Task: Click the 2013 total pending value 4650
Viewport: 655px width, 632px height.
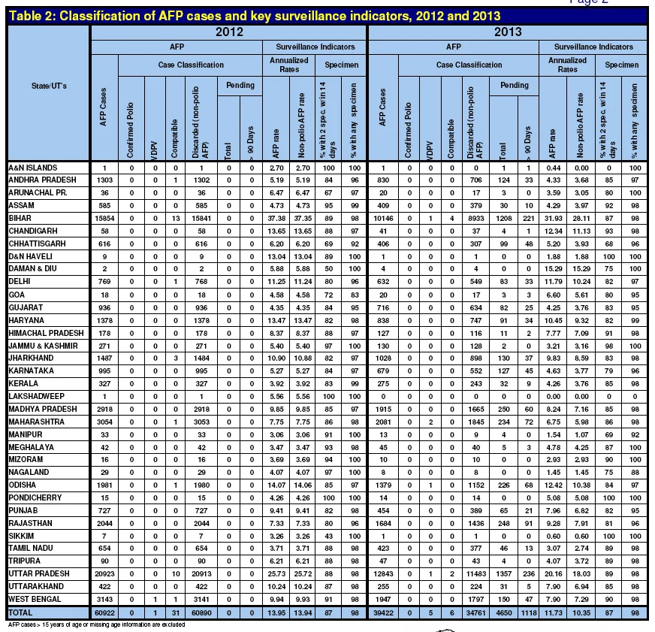Action: [504, 613]
